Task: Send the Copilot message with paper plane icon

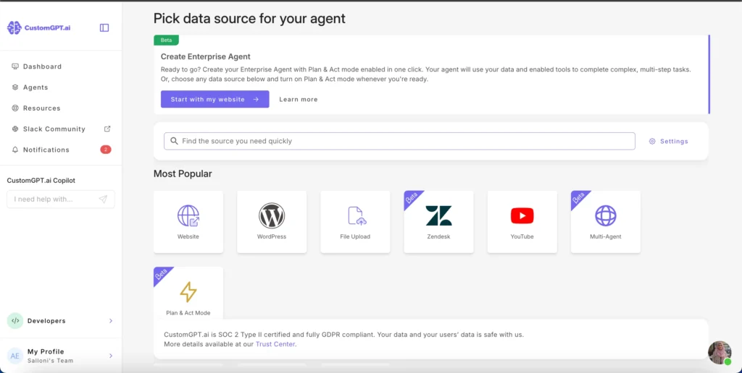Action: pos(103,200)
